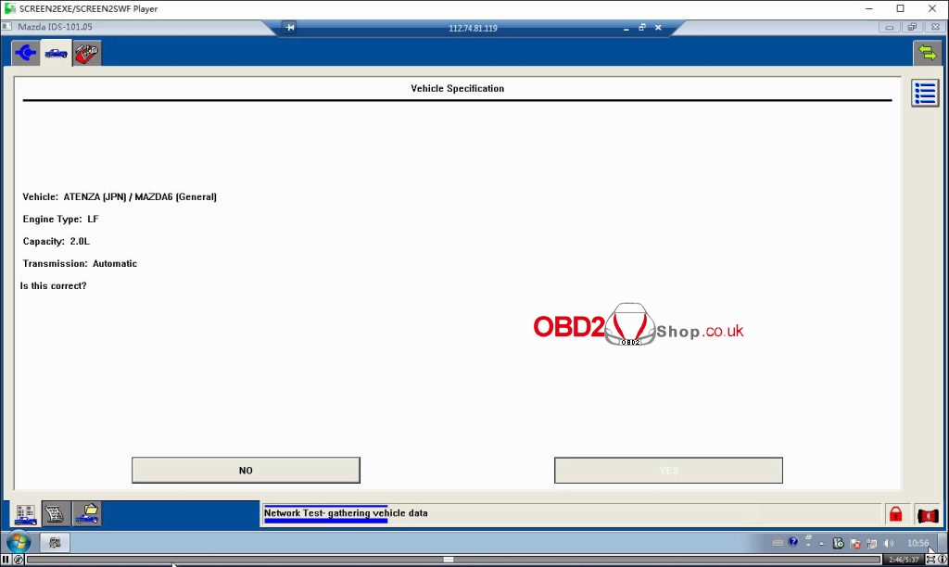Click the volume speaker tray icon
The height and width of the screenshot is (567, 949).
point(889,543)
